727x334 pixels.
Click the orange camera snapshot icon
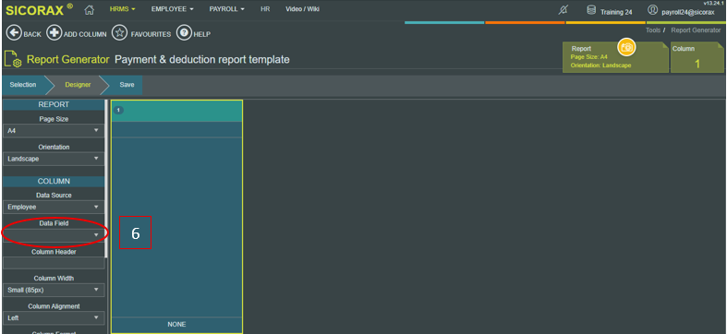(626, 47)
